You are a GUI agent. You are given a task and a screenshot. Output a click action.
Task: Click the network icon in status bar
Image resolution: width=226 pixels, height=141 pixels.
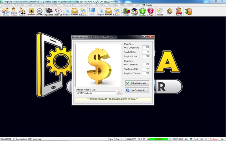[206, 139]
